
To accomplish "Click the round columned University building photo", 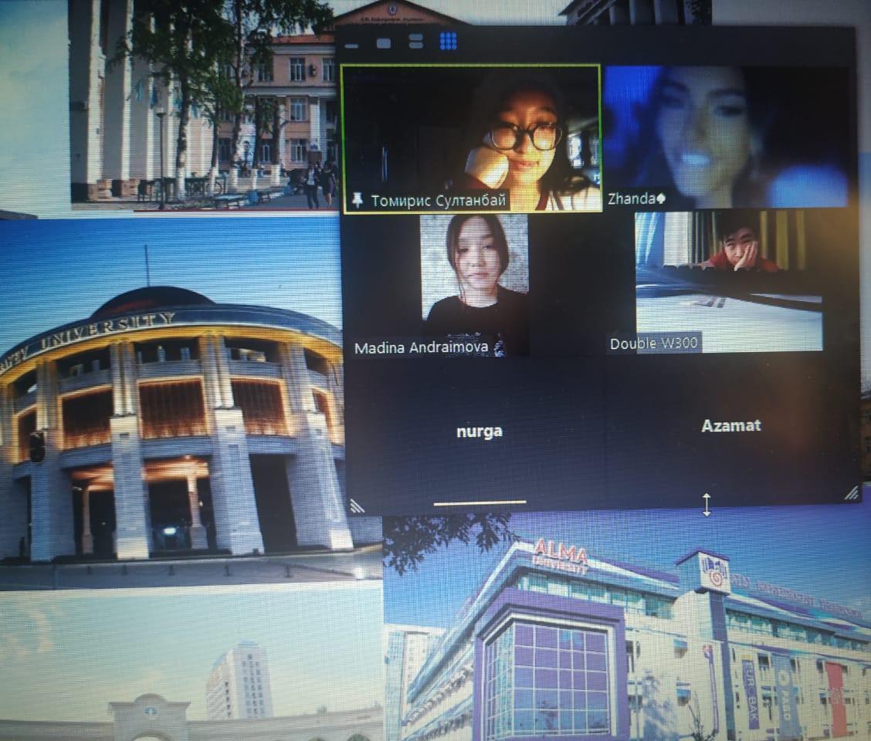I will [170, 432].
